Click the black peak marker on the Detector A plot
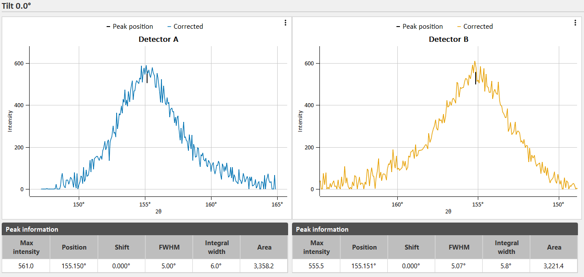The height and width of the screenshot is (277, 584). click(x=147, y=78)
